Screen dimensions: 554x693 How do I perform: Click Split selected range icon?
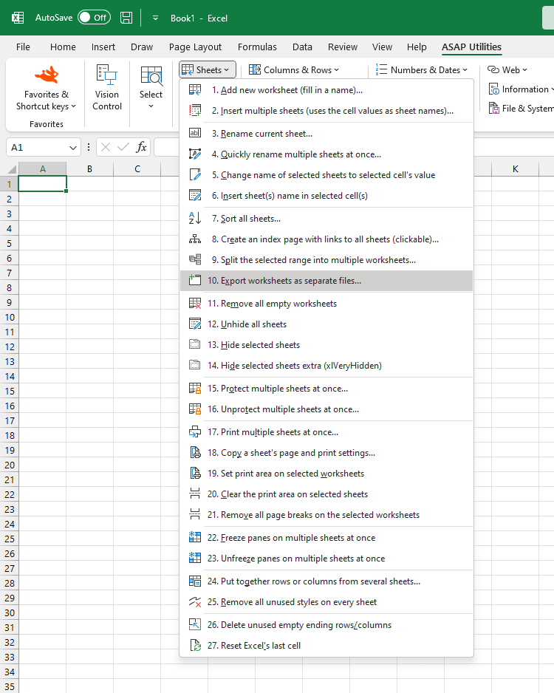point(195,260)
